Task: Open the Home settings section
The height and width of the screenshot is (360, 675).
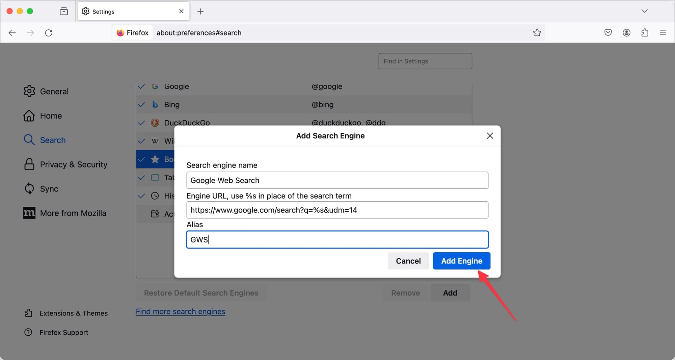Action: pyautogui.click(x=43, y=116)
